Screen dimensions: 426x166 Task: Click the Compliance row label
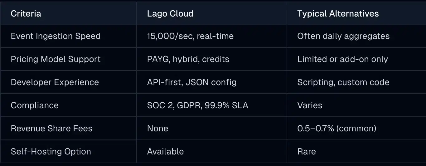pos(35,105)
